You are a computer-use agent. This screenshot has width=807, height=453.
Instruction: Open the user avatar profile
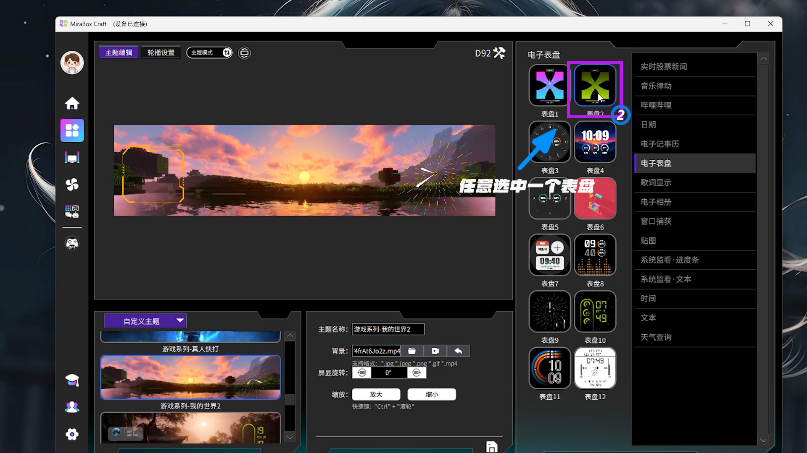point(72,63)
